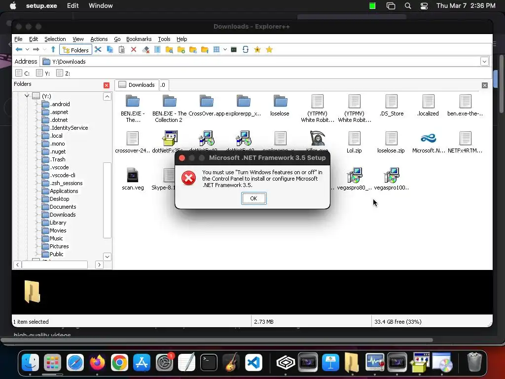
Task: Select the Downloads tab
Action: click(137, 85)
